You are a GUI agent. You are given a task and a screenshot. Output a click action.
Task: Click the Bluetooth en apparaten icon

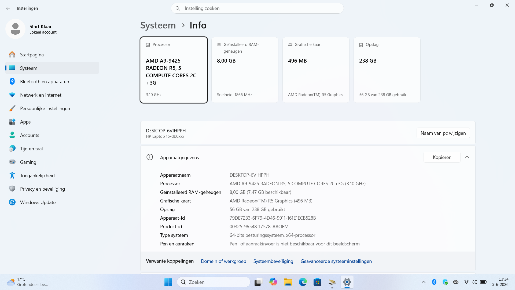pos(12,81)
